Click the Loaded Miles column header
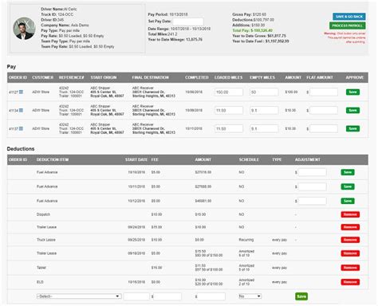The image size is (378, 306). (228, 77)
